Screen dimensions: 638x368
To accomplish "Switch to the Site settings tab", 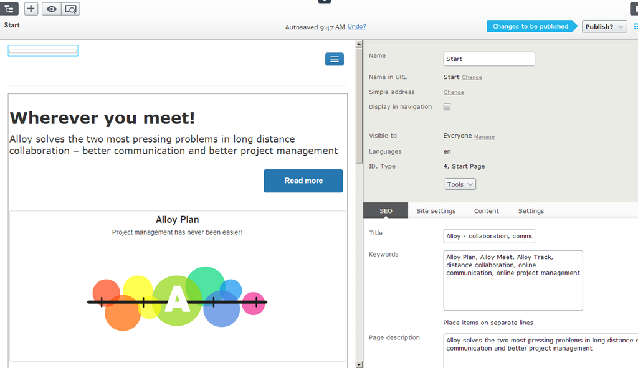I will click(436, 211).
